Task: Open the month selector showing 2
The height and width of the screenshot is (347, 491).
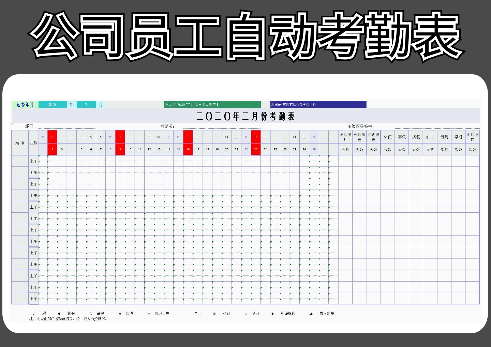Action: click(x=86, y=104)
